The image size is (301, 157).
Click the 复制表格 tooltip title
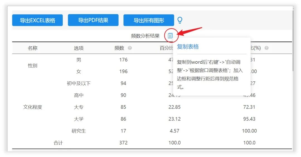[x=188, y=47]
